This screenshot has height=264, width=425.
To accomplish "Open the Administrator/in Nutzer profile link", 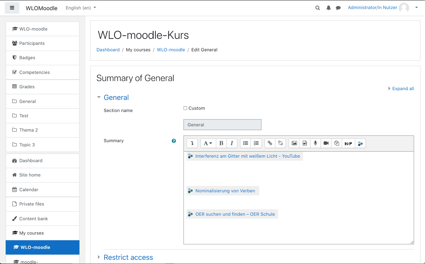I will (x=372, y=8).
